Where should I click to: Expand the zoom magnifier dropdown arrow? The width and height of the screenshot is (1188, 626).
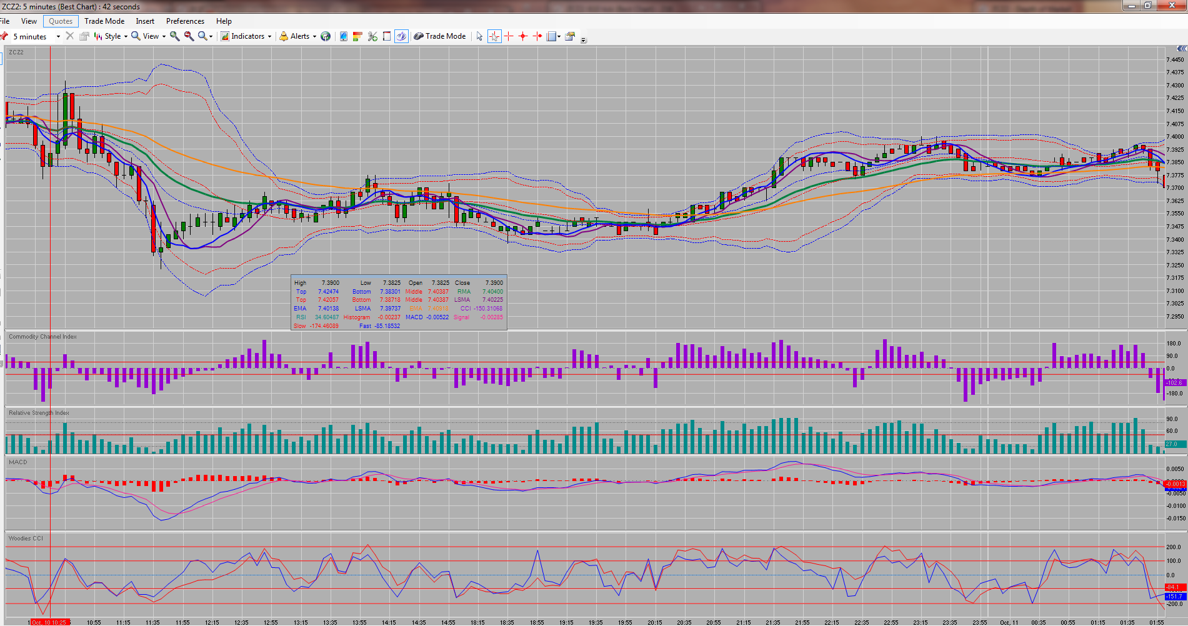coord(211,36)
